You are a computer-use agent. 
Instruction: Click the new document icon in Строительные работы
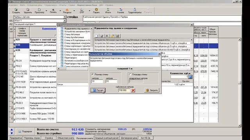96,36
